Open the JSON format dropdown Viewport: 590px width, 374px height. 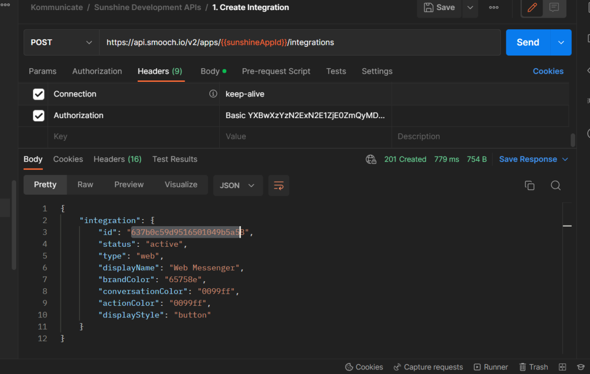pos(238,185)
